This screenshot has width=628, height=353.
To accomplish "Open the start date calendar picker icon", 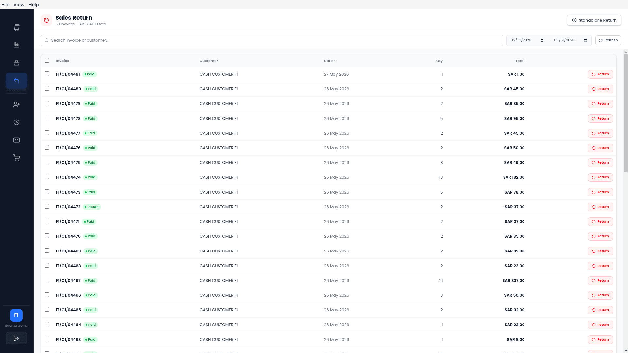I will [x=542, y=40].
